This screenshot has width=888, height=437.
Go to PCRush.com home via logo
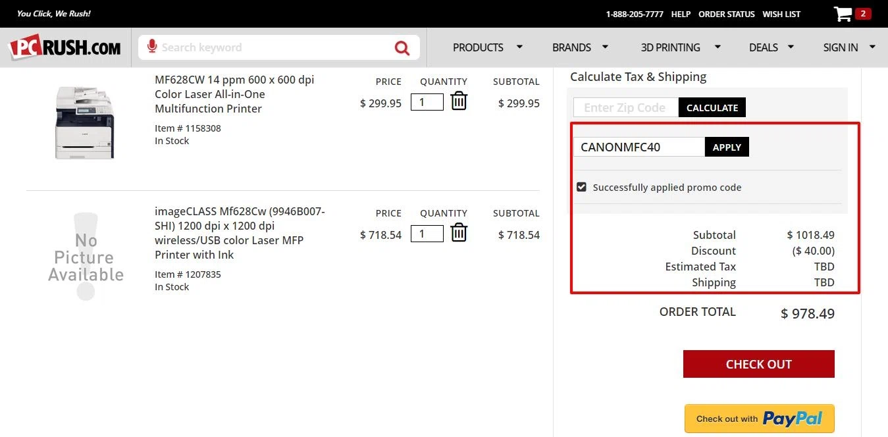tap(65, 47)
